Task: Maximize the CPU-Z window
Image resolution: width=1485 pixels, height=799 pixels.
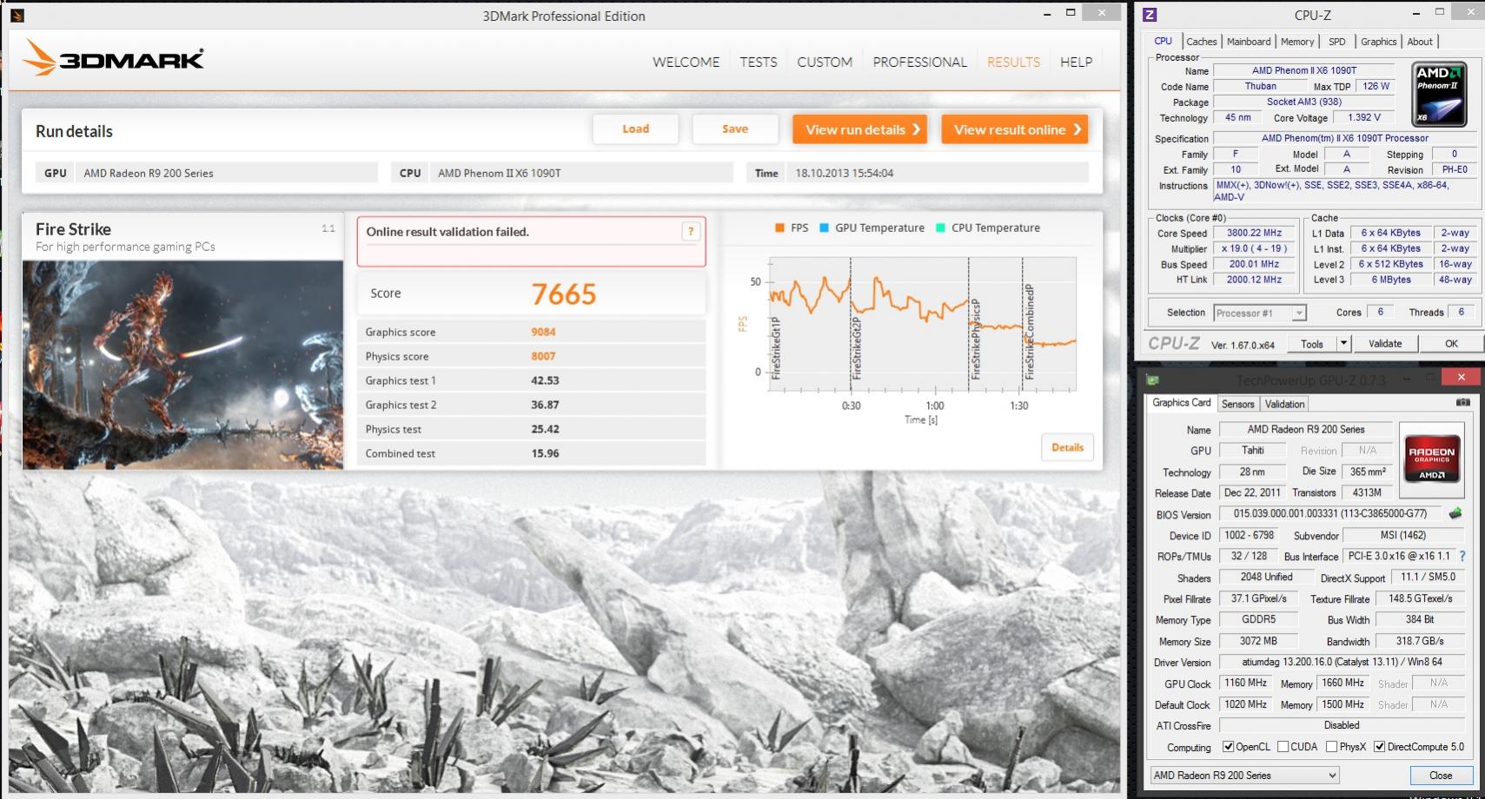Action: pos(1440,12)
